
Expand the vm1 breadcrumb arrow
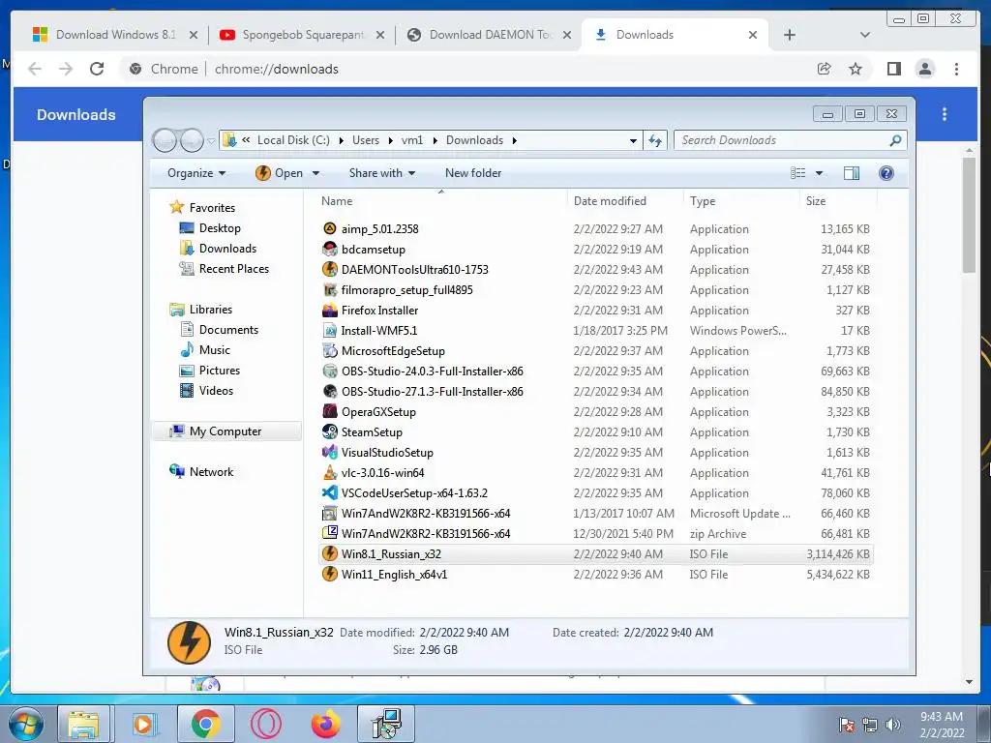(x=435, y=141)
